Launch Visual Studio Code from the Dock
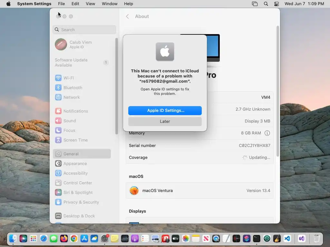Image resolution: width=330 pixels, height=247 pixels. tap(287, 239)
